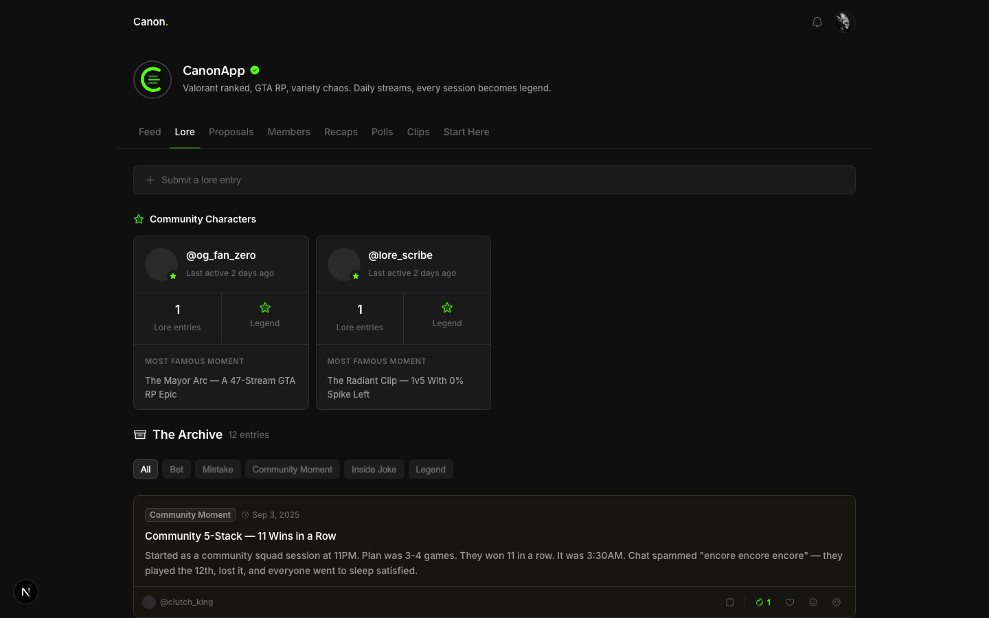This screenshot has width=989, height=618.
Task: Go to the Start Here tab
Action: pyautogui.click(x=466, y=132)
